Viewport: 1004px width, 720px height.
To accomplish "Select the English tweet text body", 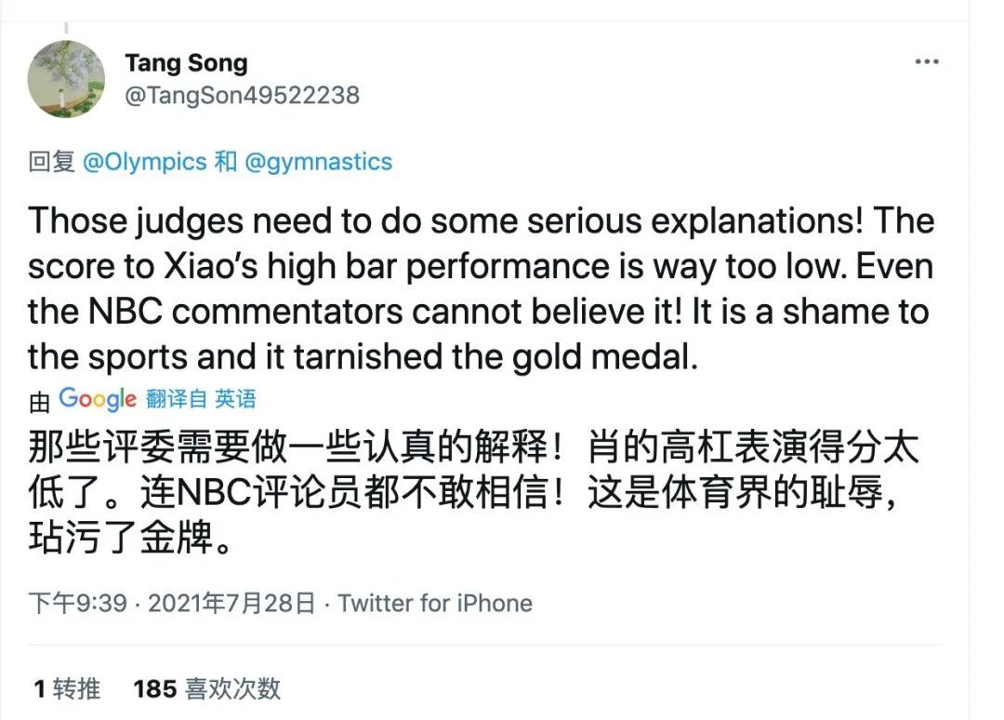I will pos(479,288).
